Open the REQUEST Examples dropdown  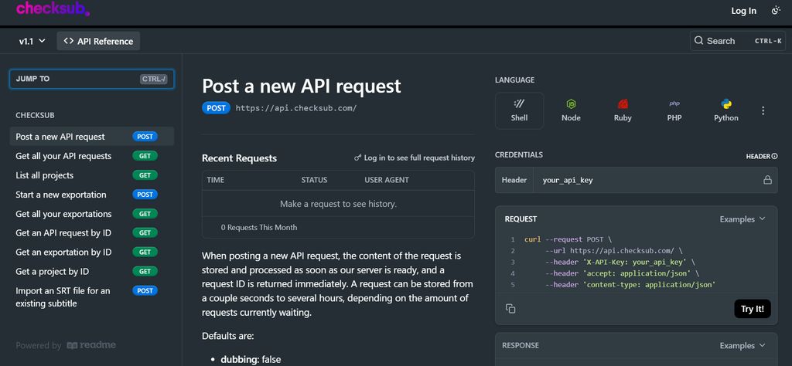click(742, 219)
